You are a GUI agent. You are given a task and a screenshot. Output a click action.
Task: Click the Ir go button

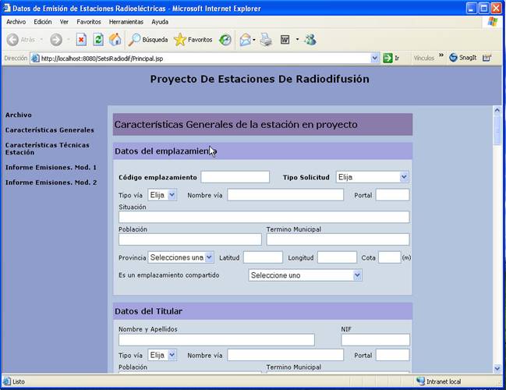point(391,58)
